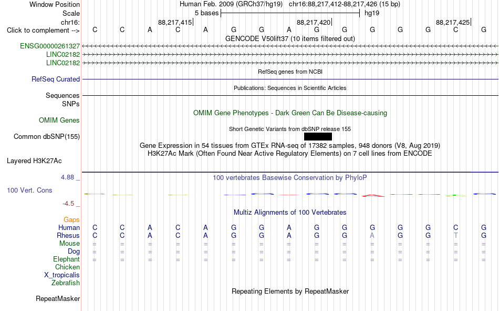
Task: Click the -4.5 PhyloP lower value
Action: [68, 204]
